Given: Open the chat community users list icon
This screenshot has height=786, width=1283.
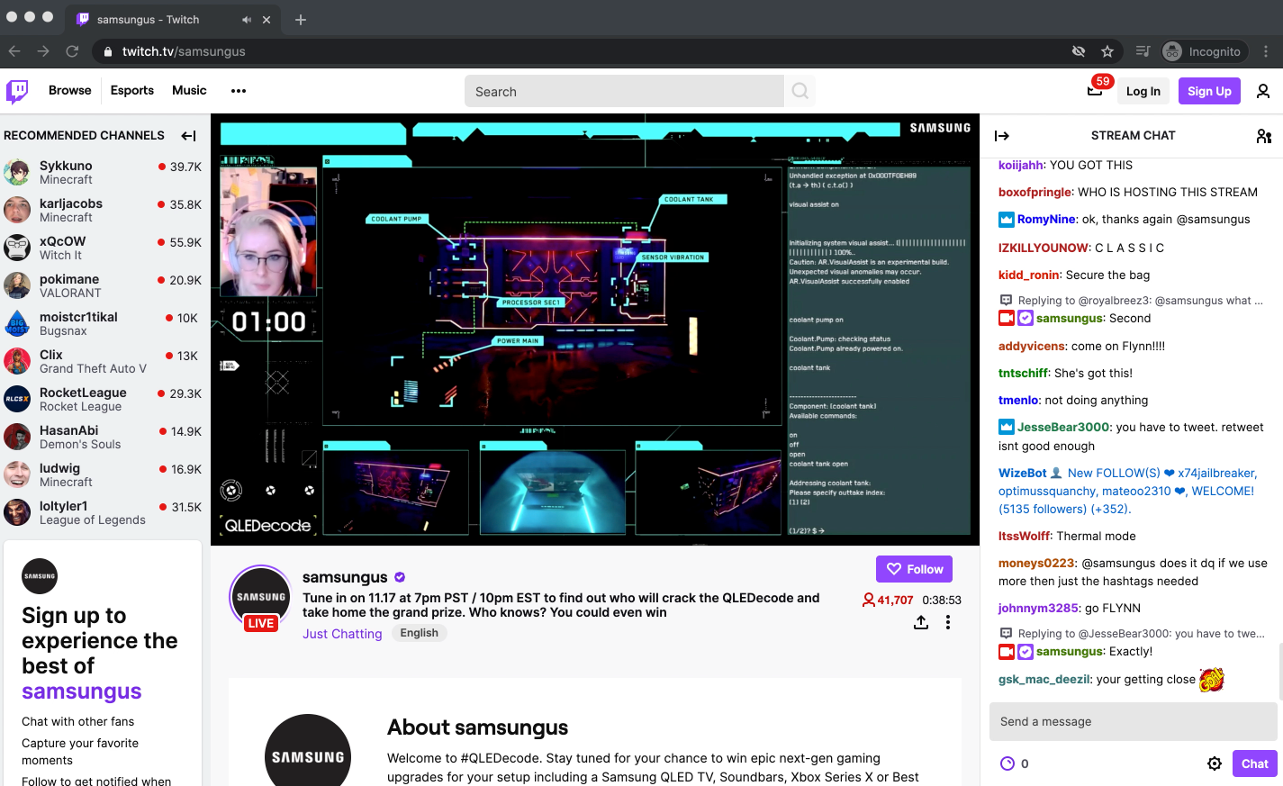Looking at the screenshot, I should (x=1263, y=136).
